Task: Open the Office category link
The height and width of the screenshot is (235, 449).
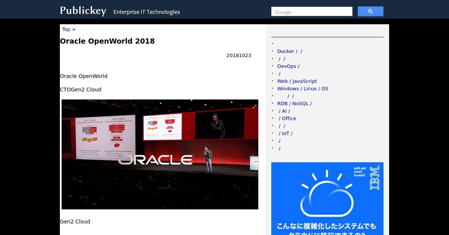Action: pos(287,119)
